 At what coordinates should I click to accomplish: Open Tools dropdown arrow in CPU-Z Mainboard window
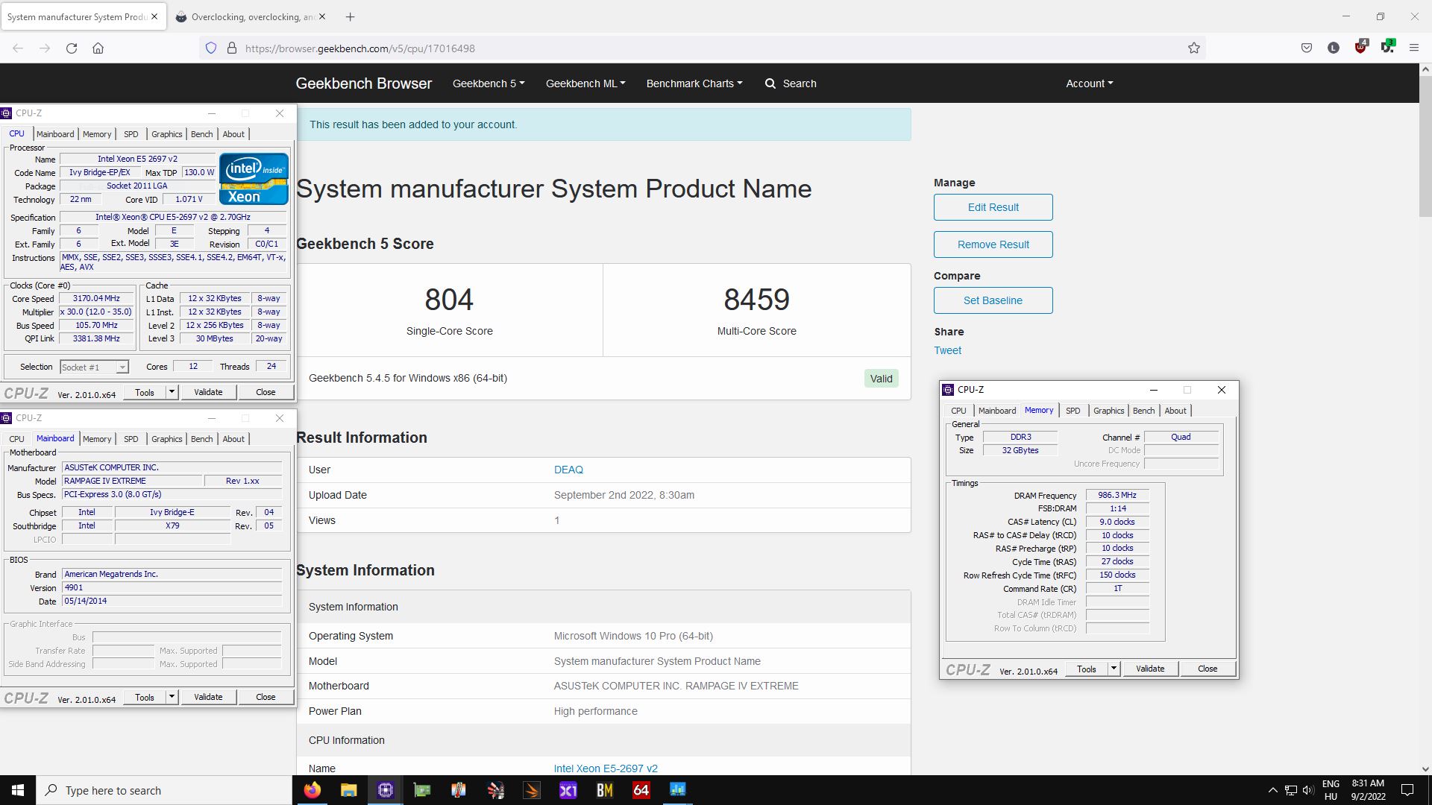[x=172, y=697]
